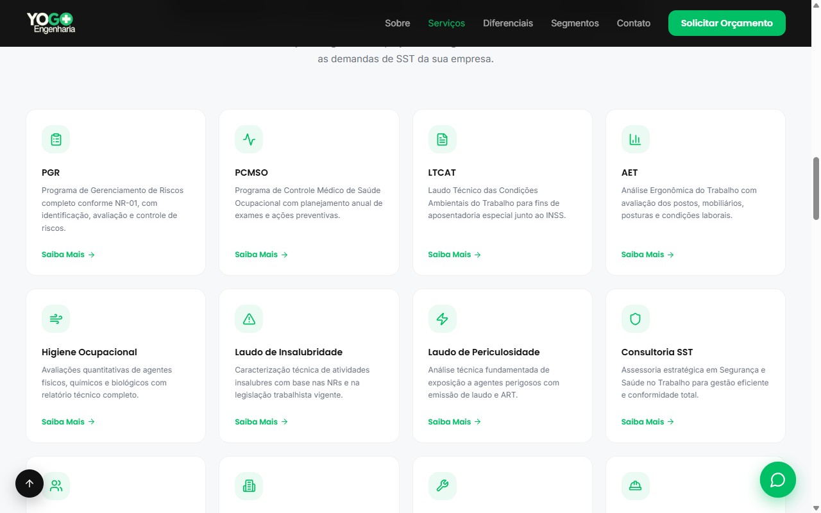Open the Diferenciais nav link
Viewport: 821px width, 513px height.
[x=508, y=23]
